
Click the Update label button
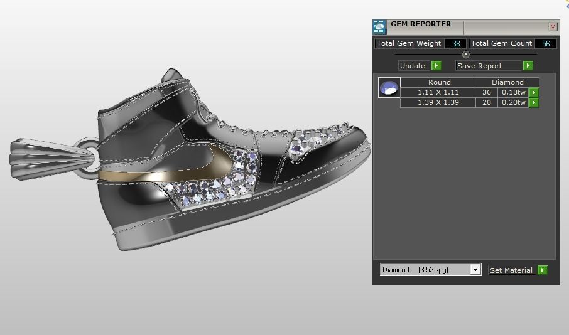click(413, 66)
